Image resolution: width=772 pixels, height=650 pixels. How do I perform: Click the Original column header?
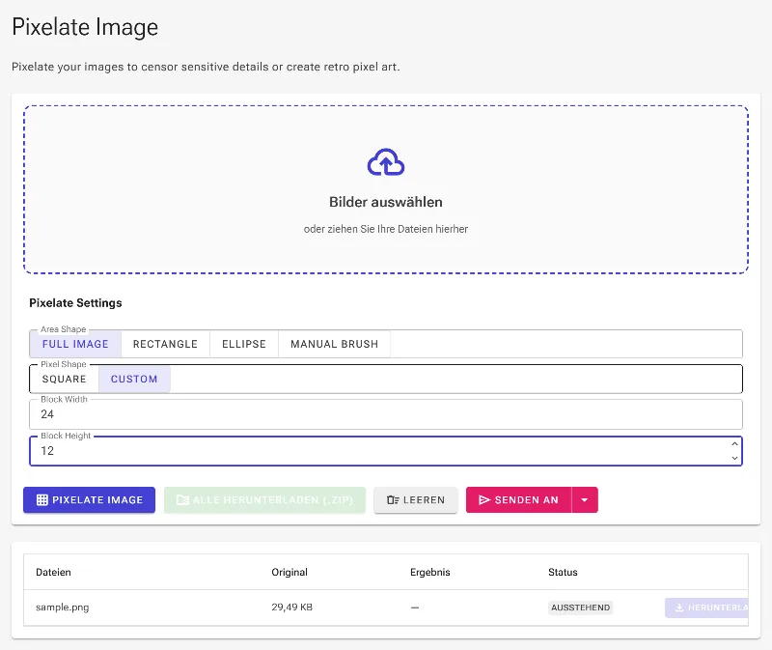pyautogui.click(x=289, y=572)
